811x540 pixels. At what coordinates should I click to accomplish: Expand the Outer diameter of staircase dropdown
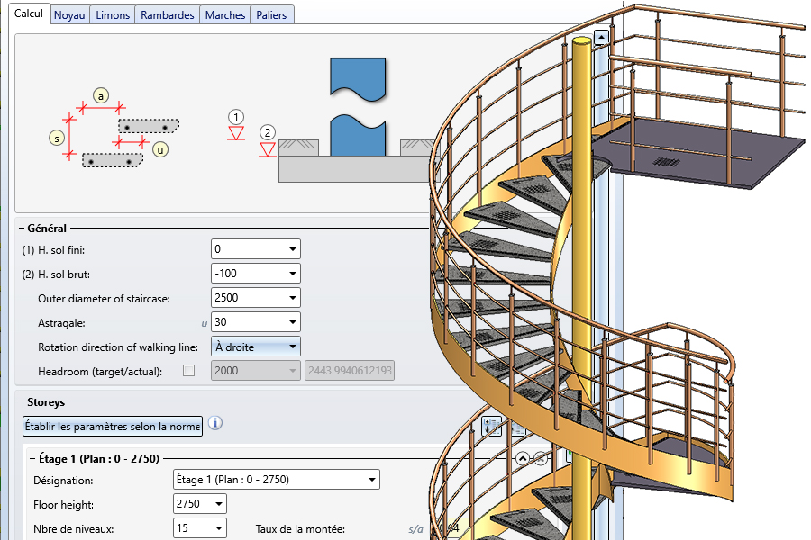click(292, 298)
